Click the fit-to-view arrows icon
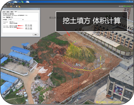This screenshot has height=105, width=134. (14, 6)
